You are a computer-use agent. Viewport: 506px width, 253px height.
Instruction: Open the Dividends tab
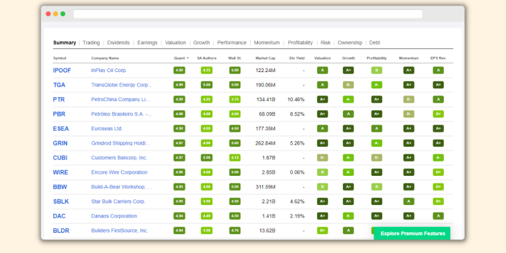click(x=118, y=42)
